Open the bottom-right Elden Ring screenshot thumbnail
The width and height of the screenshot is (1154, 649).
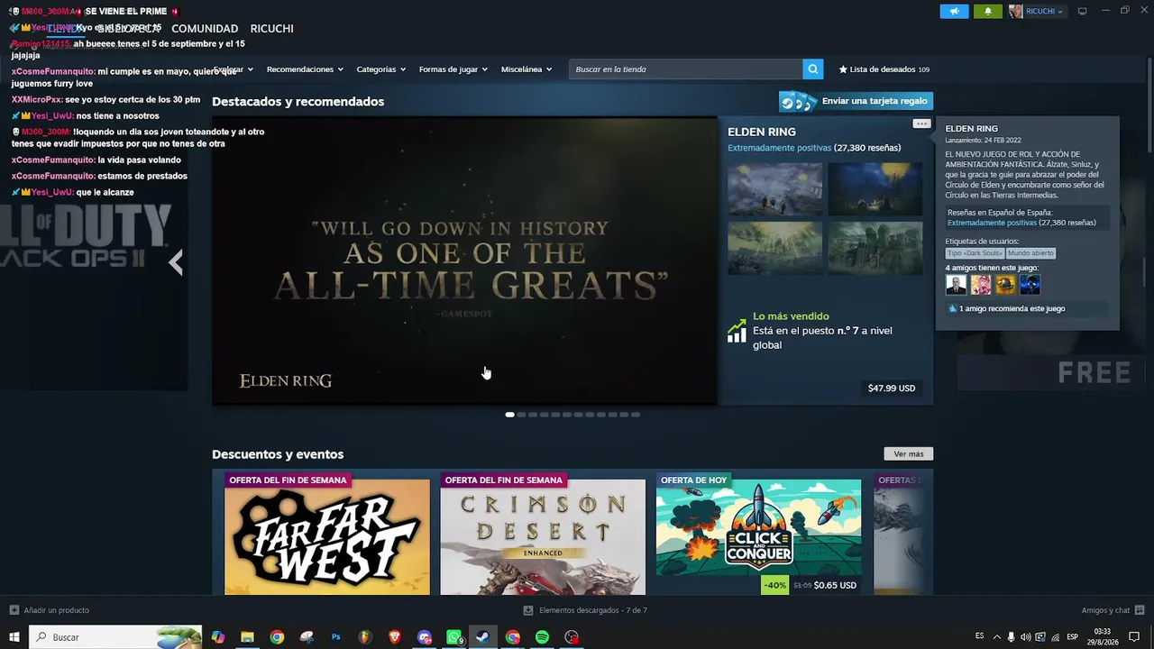click(x=875, y=248)
